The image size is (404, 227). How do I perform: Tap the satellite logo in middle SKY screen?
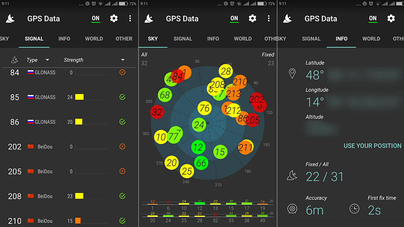point(149,19)
